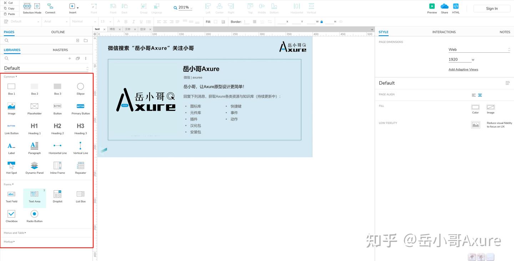Viewport: 514px width, 261px height.
Task: Toggle the aspect ratio lock
Action: 322,22
